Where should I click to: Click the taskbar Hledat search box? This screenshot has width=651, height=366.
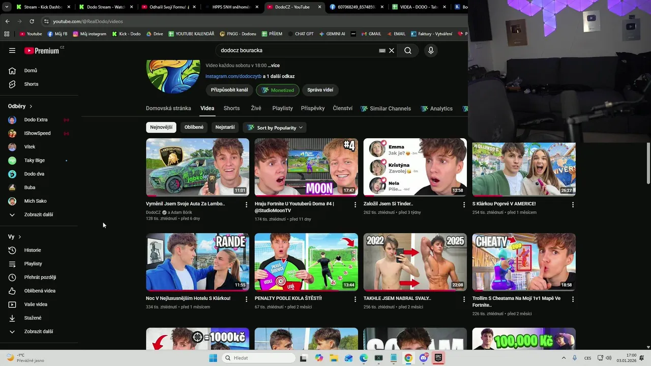click(x=258, y=358)
